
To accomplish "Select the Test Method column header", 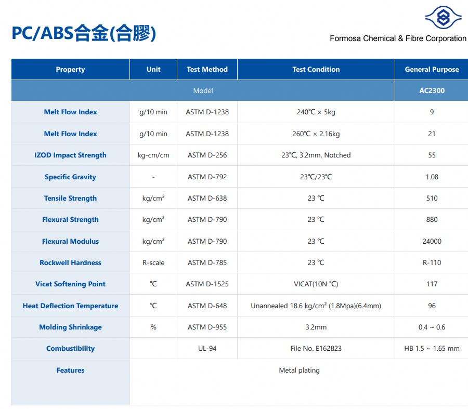I will [207, 69].
